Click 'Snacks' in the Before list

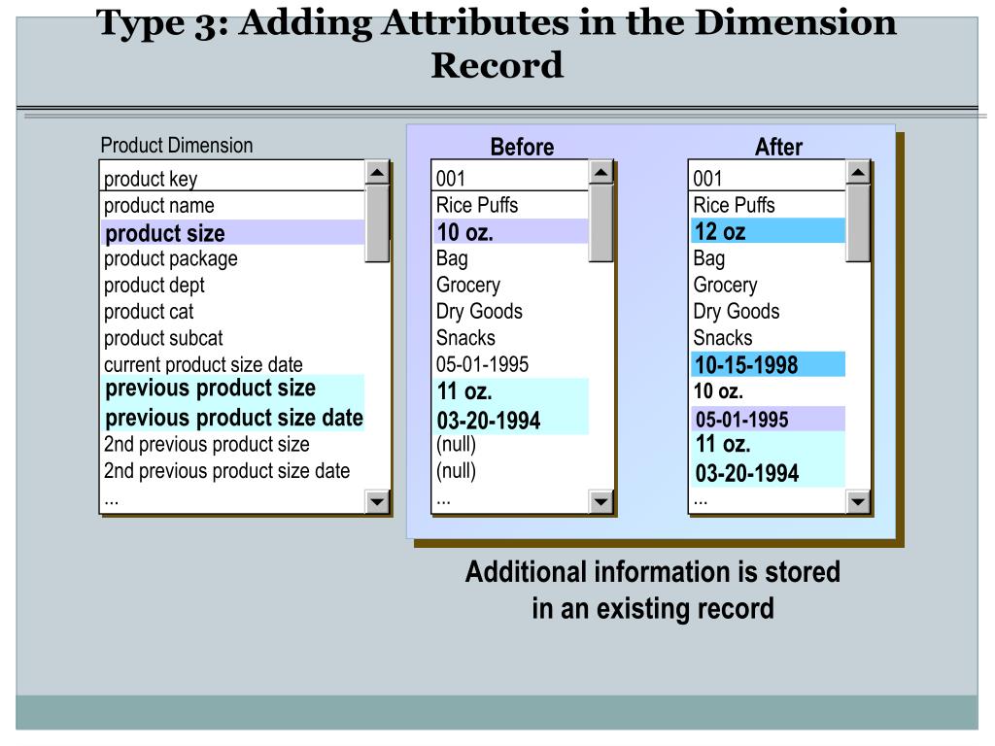(465, 338)
